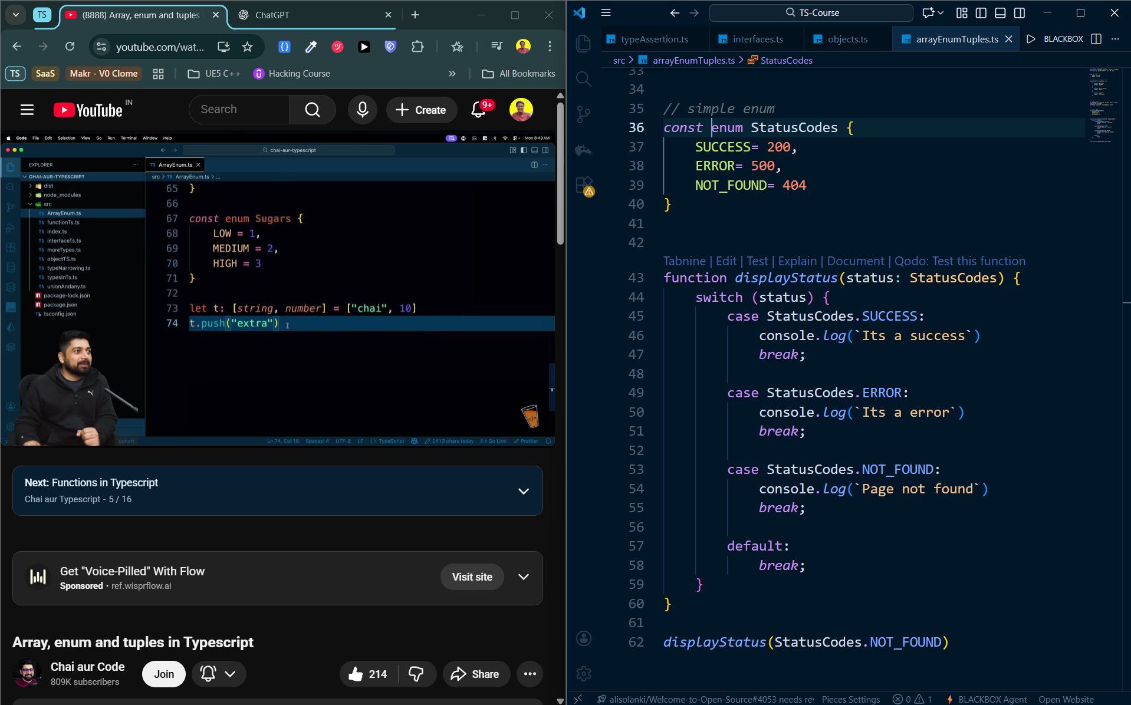The width and height of the screenshot is (1131, 705).
Task: Split the editor using the split icon
Action: click(x=1096, y=39)
